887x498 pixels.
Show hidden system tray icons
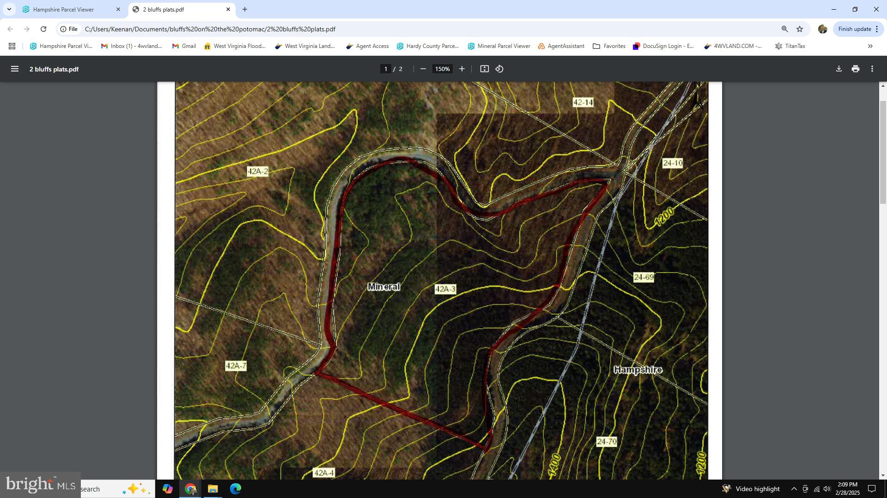click(794, 489)
